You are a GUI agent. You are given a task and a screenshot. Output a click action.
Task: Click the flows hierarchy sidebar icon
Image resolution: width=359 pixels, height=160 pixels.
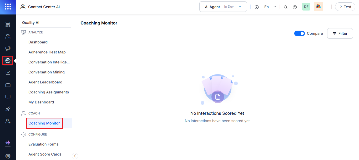click(8, 24)
